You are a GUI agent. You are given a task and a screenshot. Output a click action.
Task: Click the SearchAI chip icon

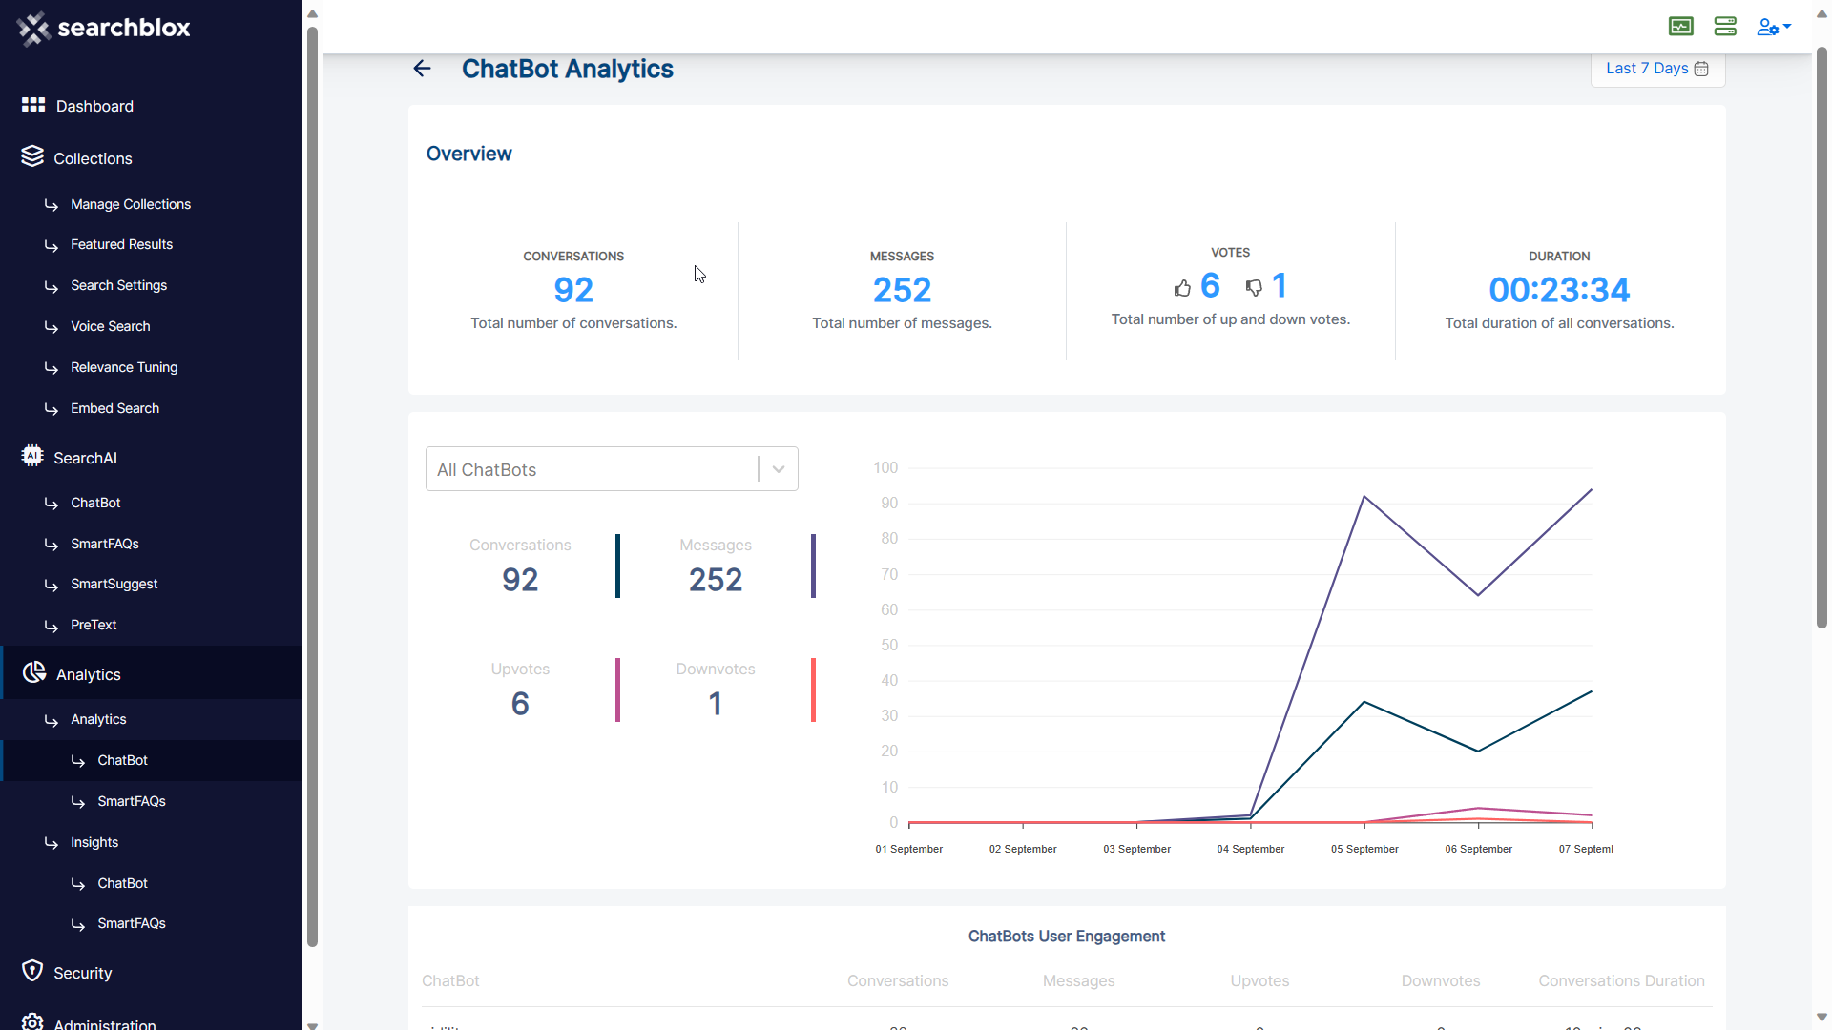(32, 456)
